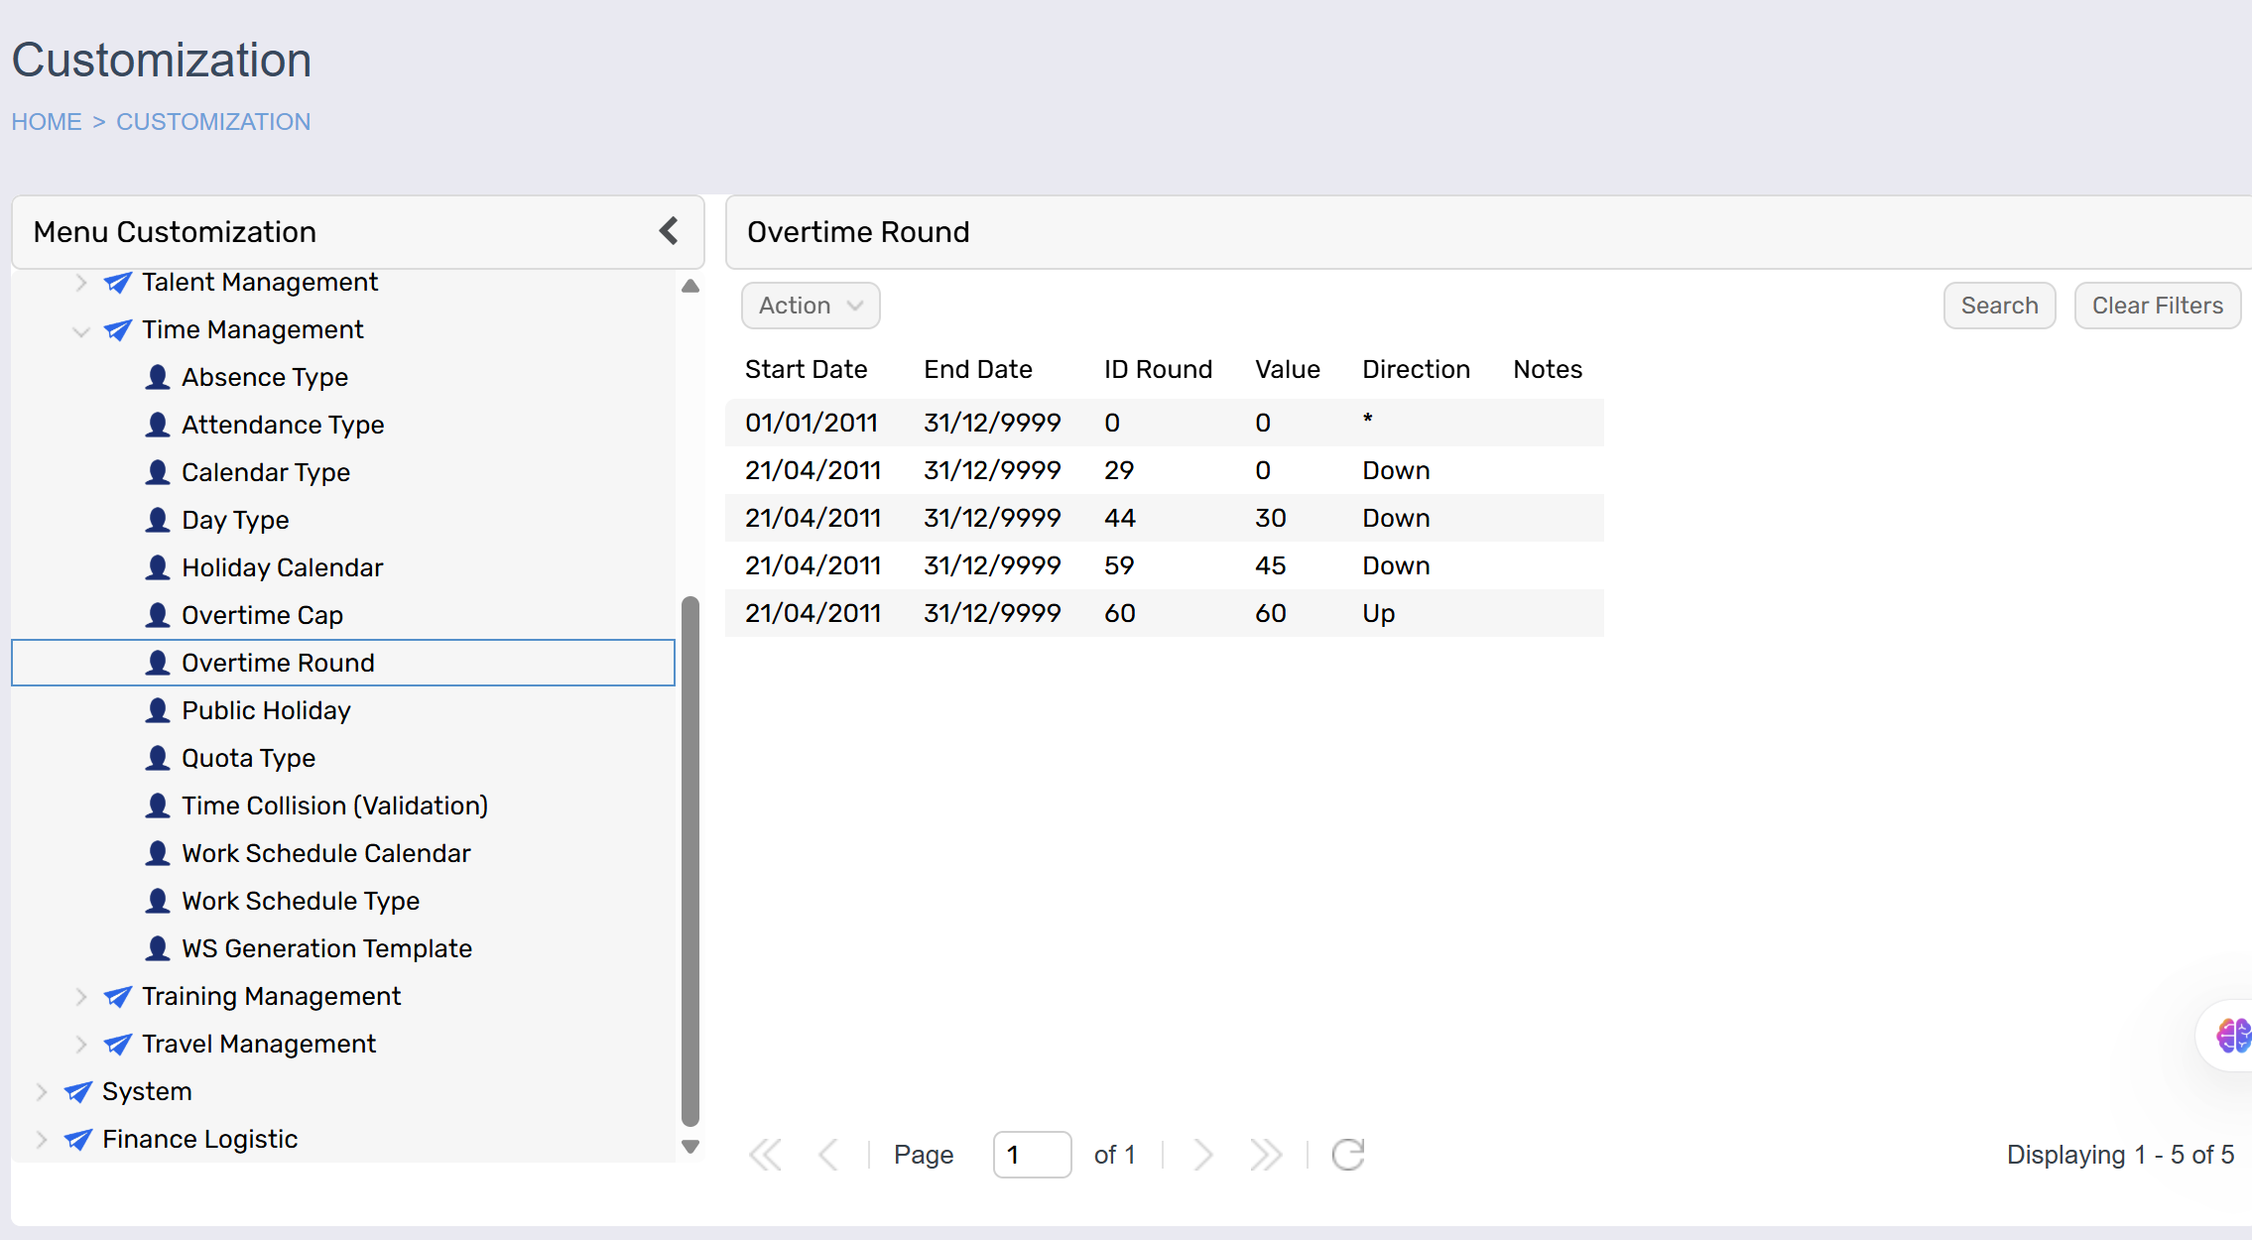This screenshot has width=2252, height=1240.
Task: Expand the Training Management node
Action: coord(81,996)
